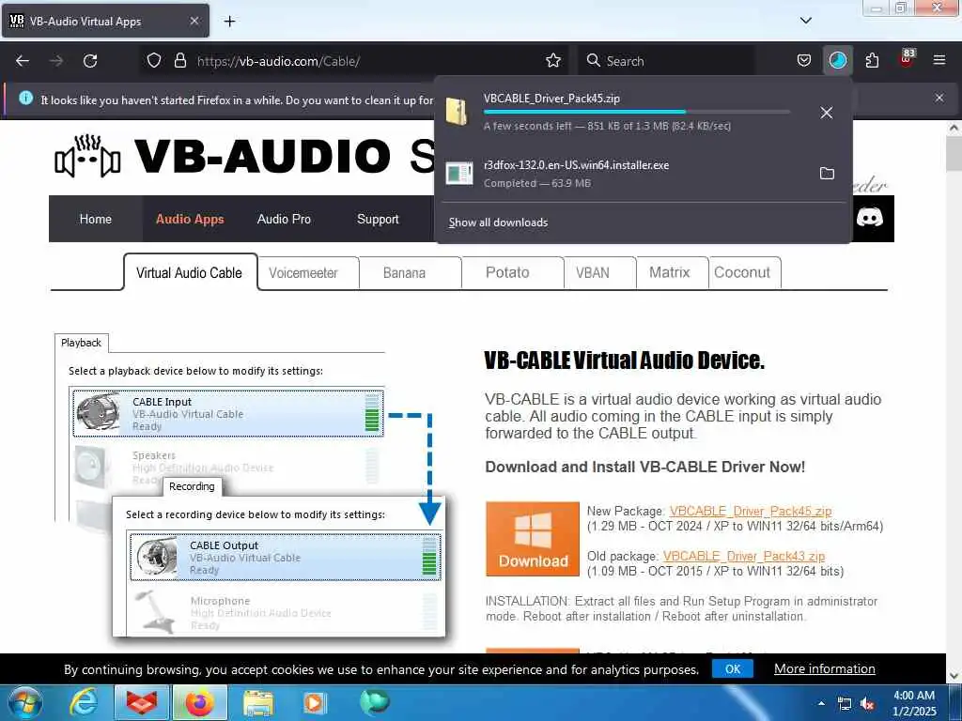
Task: Show r3dfox installer in its folder
Action: [827, 174]
